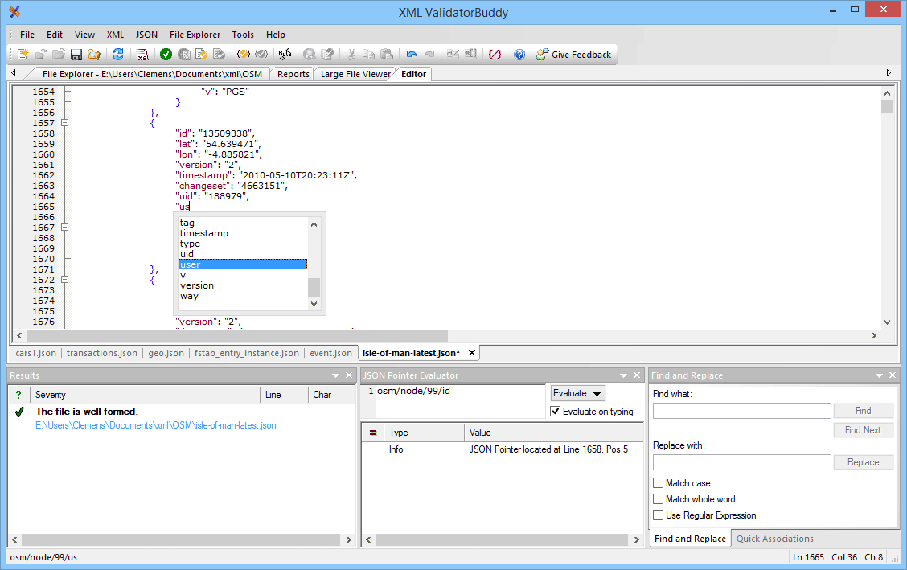Viewport: 907px width, 570px height.
Task: Close the isle-of-man-latest.json tab
Action: click(472, 353)
